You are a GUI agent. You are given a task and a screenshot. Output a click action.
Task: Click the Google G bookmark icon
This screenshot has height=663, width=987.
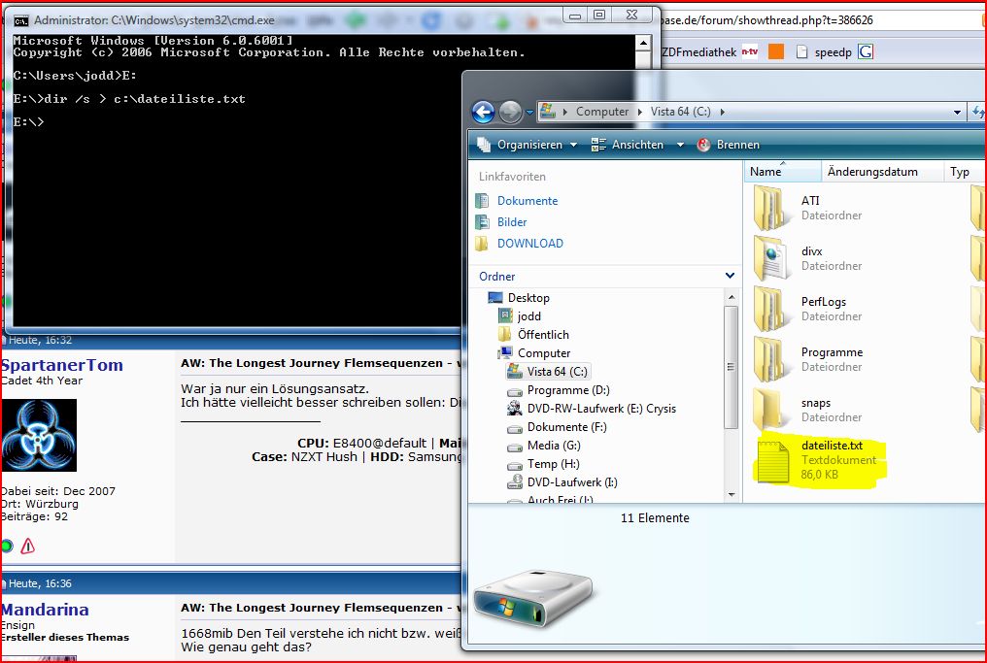(x=867, y=51)
